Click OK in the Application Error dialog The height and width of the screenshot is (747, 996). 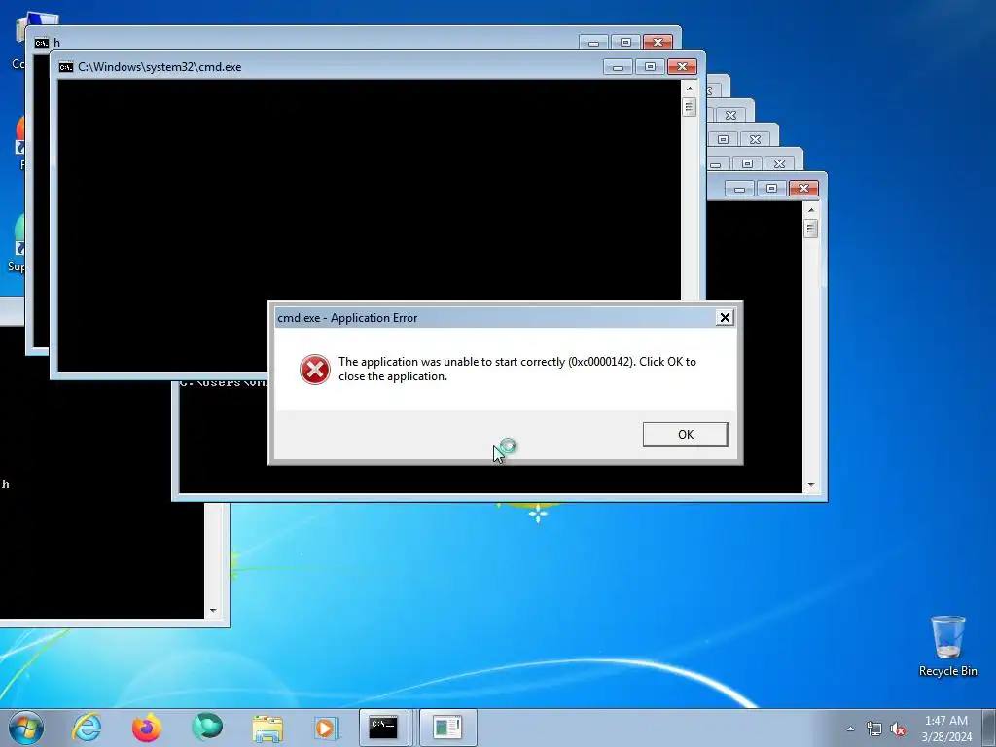coord(685,435)
